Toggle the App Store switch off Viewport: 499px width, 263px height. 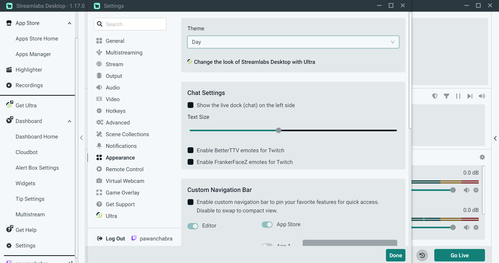(x=267, y=225)
